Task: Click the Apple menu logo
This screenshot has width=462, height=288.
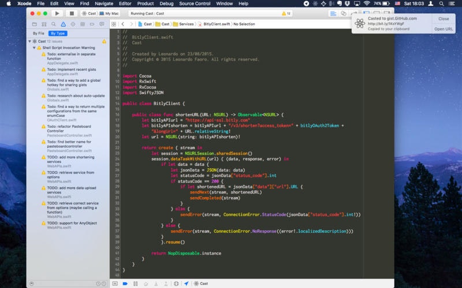Action: (9, 3)
